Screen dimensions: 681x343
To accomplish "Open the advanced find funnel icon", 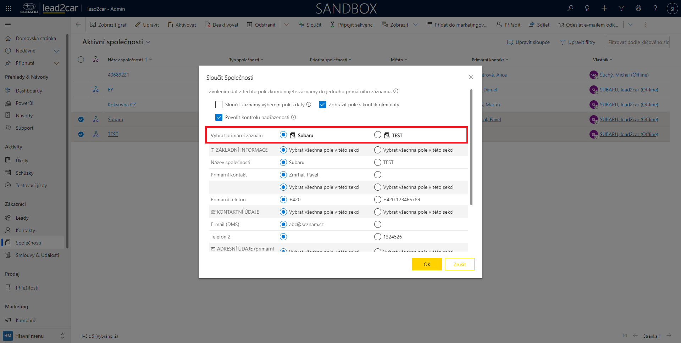I will pyautogui.click(x=621, y=9).
